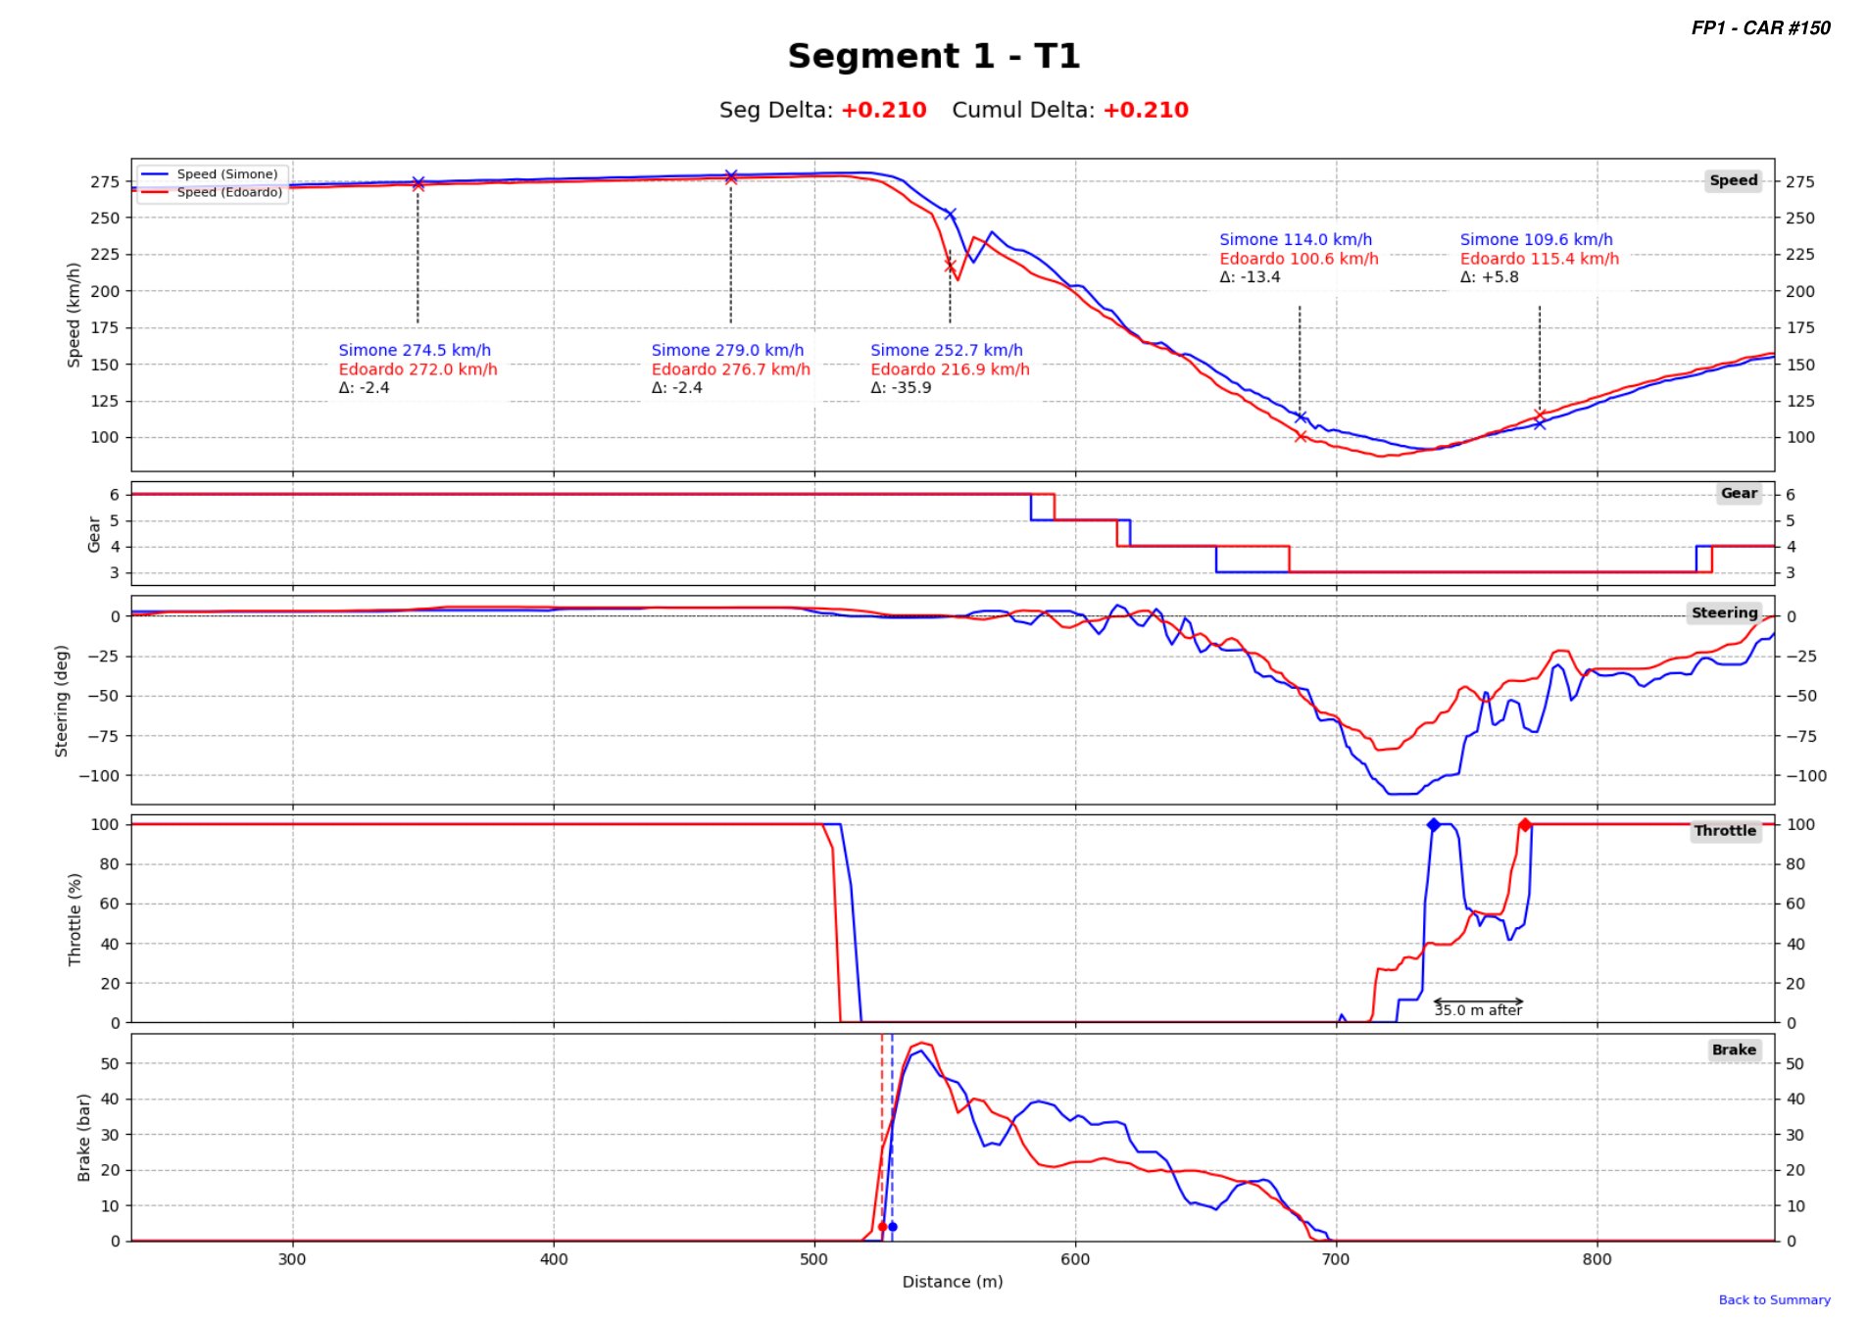Click the Distance (m) axis label

click(x=953, y=1282)
